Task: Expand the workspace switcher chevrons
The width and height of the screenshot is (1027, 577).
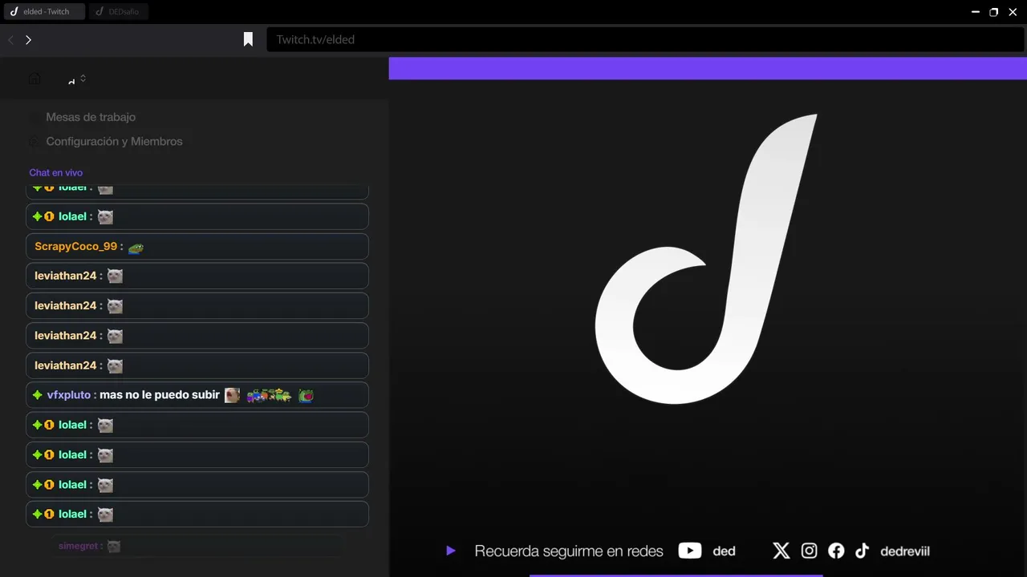Action: click(83, 79)
